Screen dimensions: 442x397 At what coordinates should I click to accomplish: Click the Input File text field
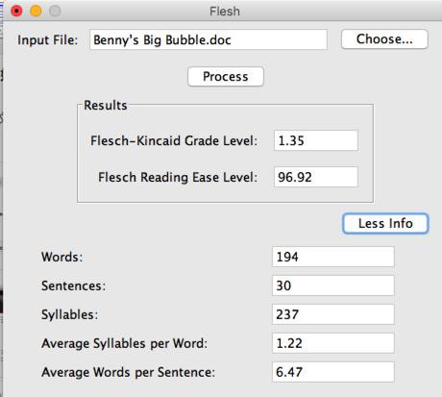click(x=209, y=39)
